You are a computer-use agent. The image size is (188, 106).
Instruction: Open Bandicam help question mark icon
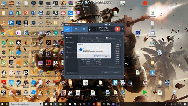tap(113, 24)
